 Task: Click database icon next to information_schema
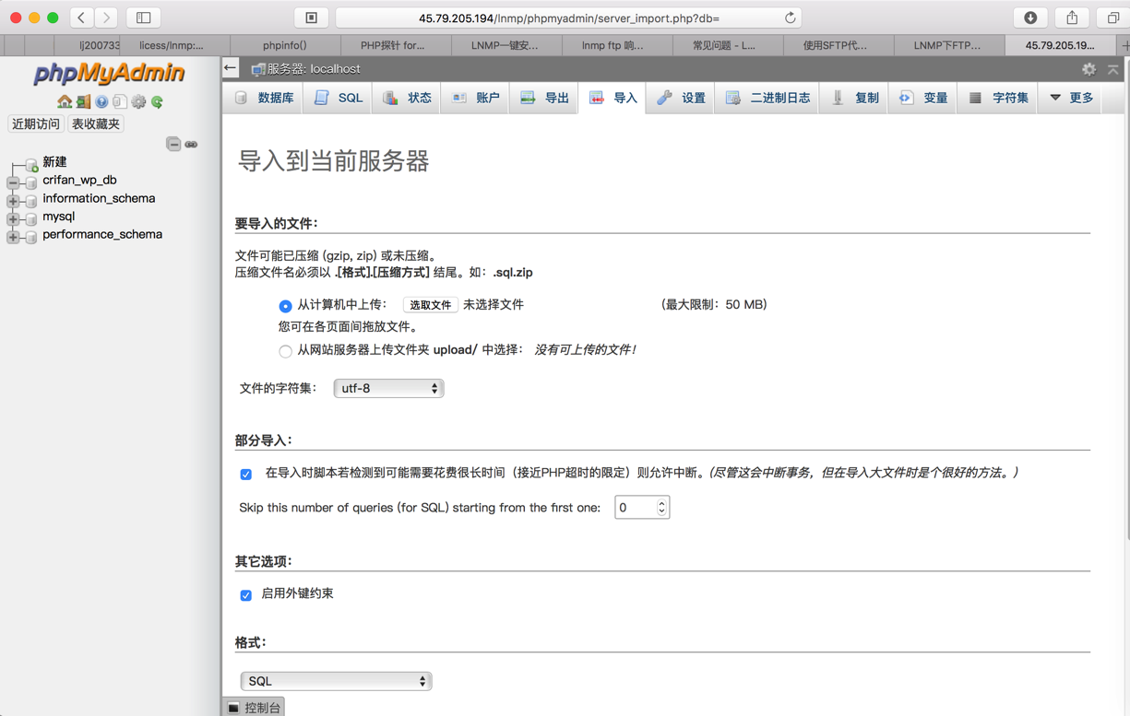pyautogui.click(x=31, y=200)
